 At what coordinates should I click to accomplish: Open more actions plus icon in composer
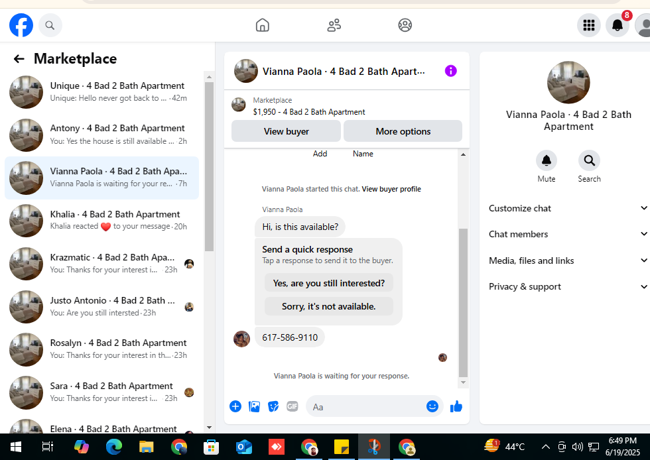[x=235, y=406]
